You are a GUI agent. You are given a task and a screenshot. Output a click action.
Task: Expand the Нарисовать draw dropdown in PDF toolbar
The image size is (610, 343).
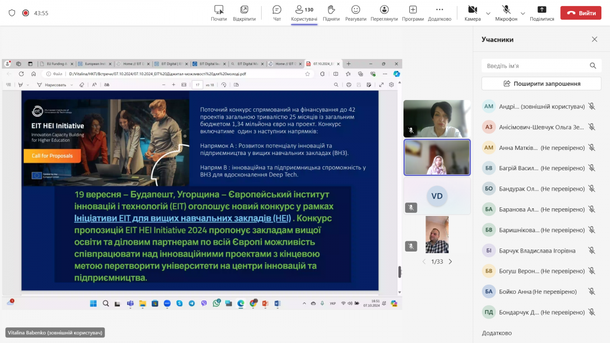click(72, 85)
